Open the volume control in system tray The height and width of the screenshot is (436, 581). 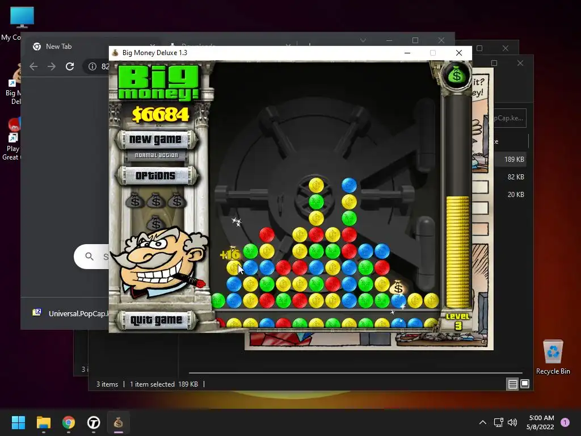click(x=512, y=422)
